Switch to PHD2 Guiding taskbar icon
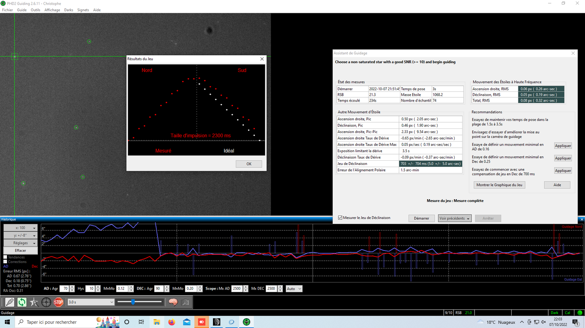Screen dimensions: 585x328 point(246,322)
